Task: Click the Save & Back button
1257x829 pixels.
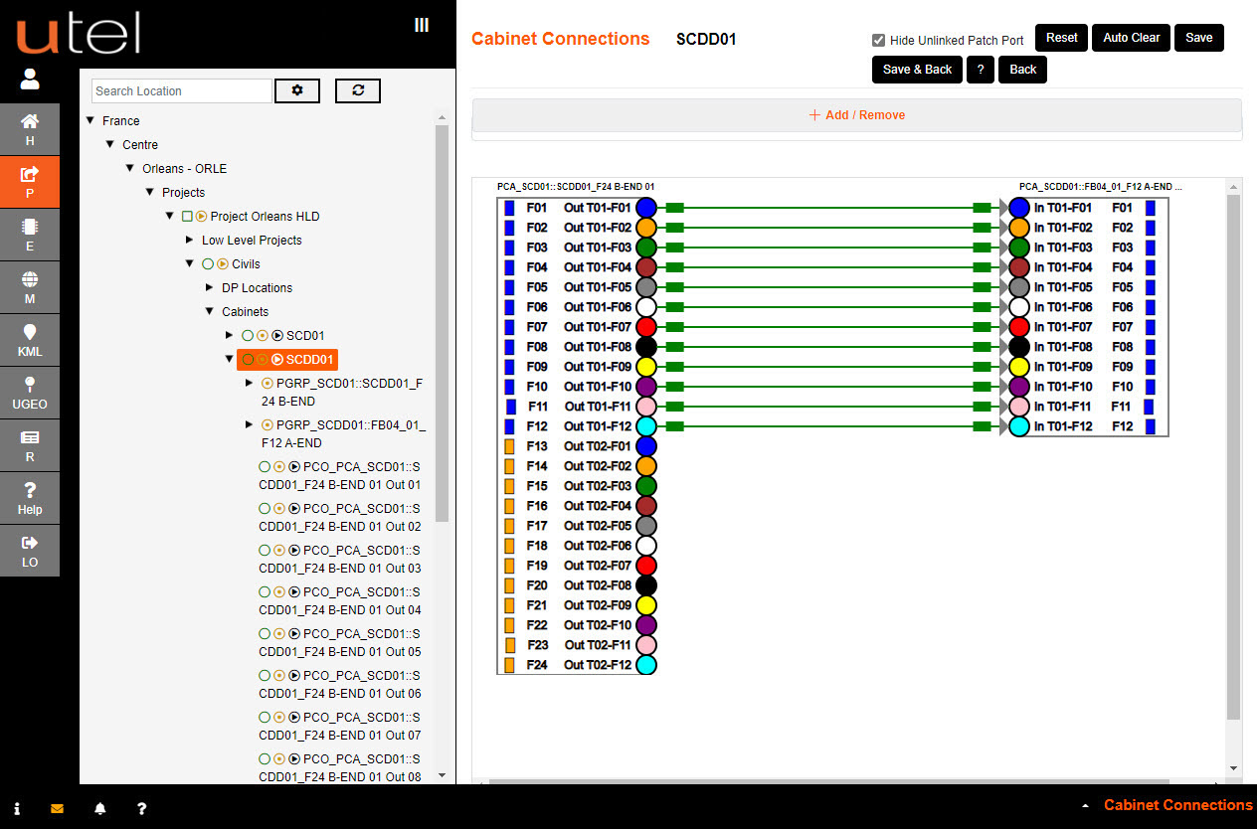Action: pyautogui.click(x=917, y=70)
